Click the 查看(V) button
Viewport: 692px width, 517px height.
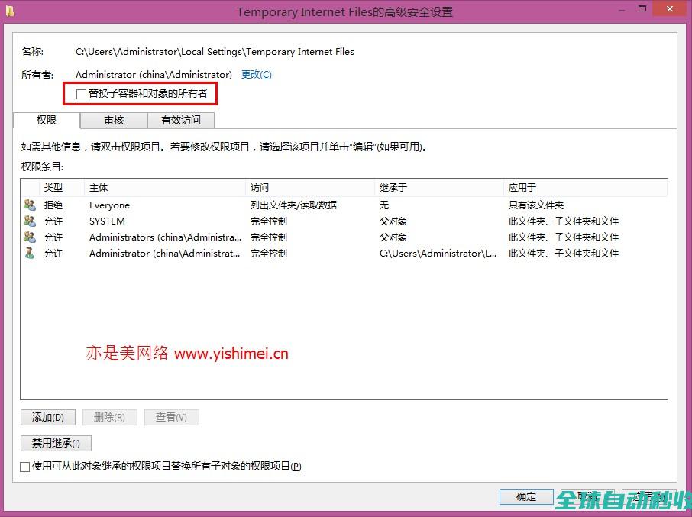[171, 417]
